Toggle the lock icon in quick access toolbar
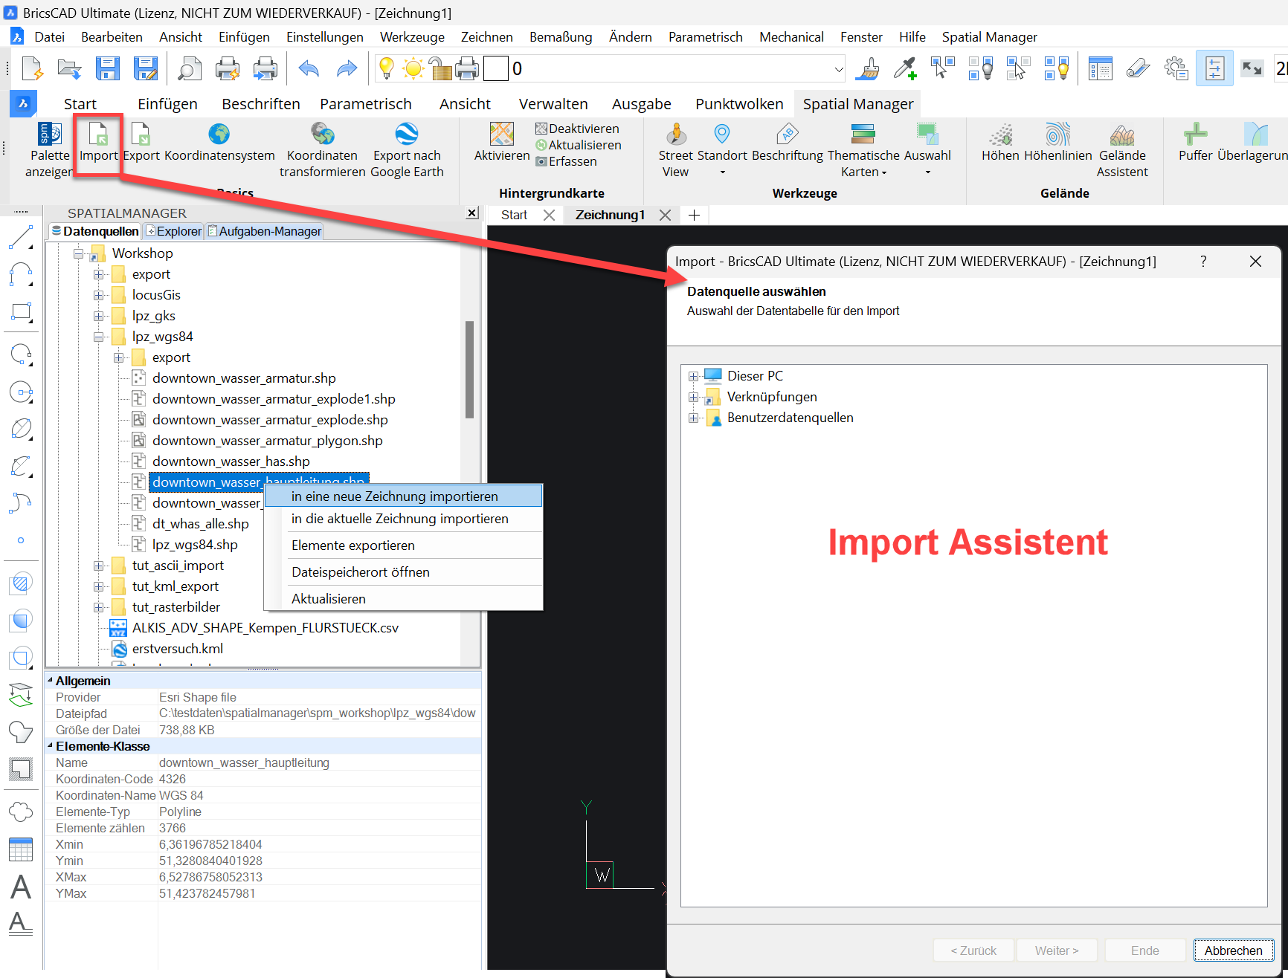The image size is (1288, 978). [x=440, y=68]
